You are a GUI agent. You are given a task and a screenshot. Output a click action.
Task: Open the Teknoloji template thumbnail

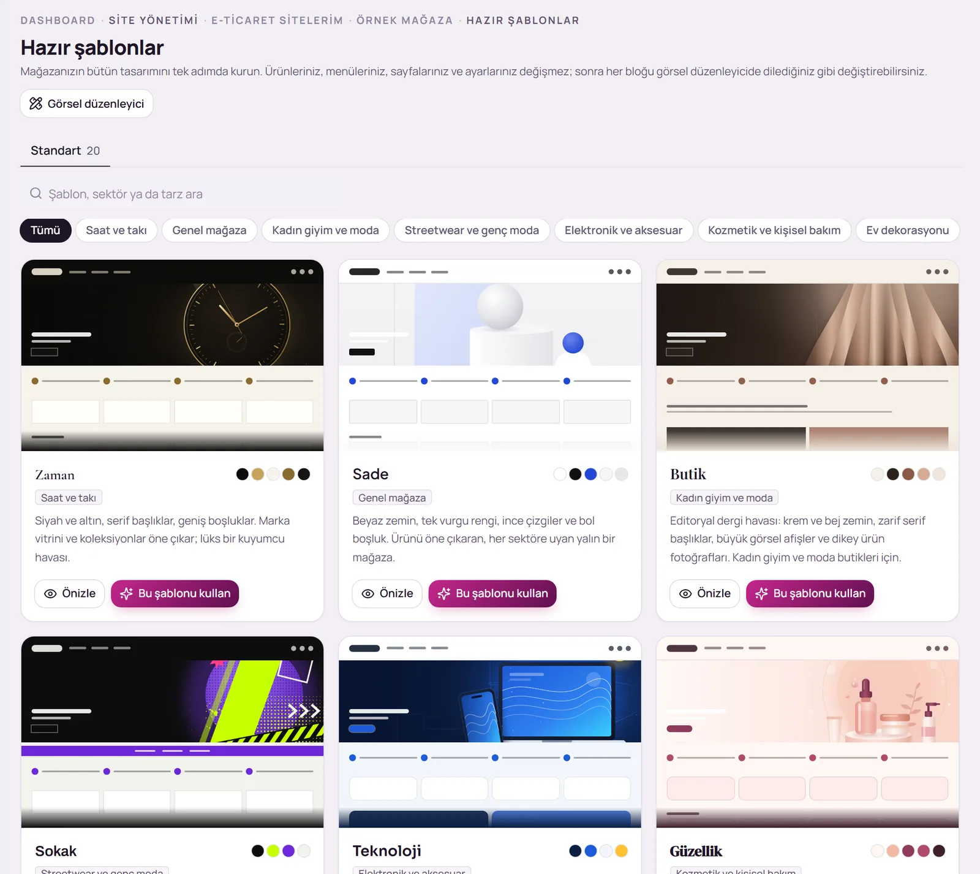coord(490,732)
